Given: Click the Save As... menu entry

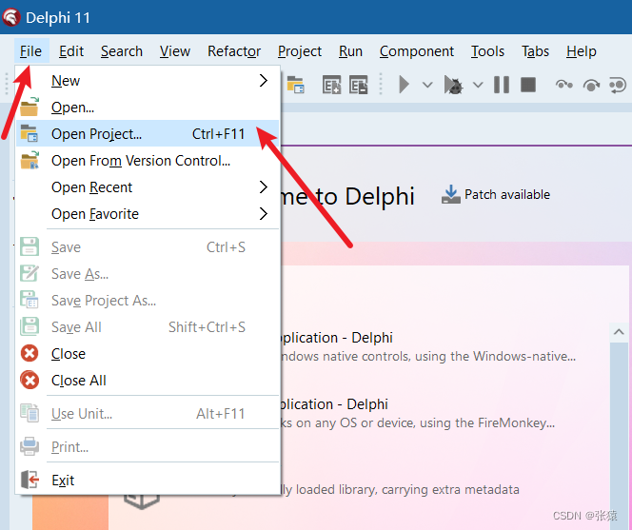Looking at the screenshot, I should pos(148,274).
